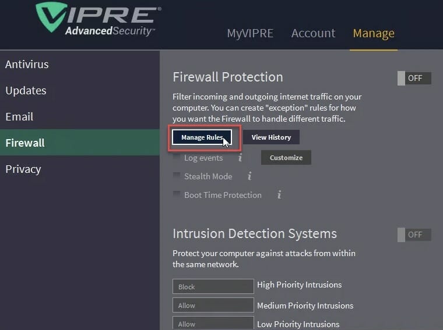The image size is (443, 330).
Task: Switch to the MyVIPRE tab
Action: (250, 33)
